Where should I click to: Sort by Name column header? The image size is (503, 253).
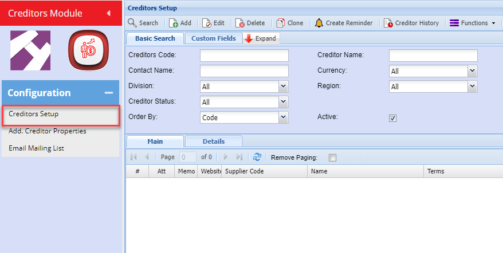coord(366,171)
